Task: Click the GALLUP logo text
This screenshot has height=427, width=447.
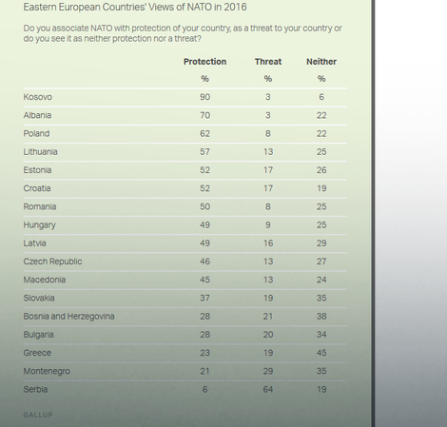Action: pos(38,415)
